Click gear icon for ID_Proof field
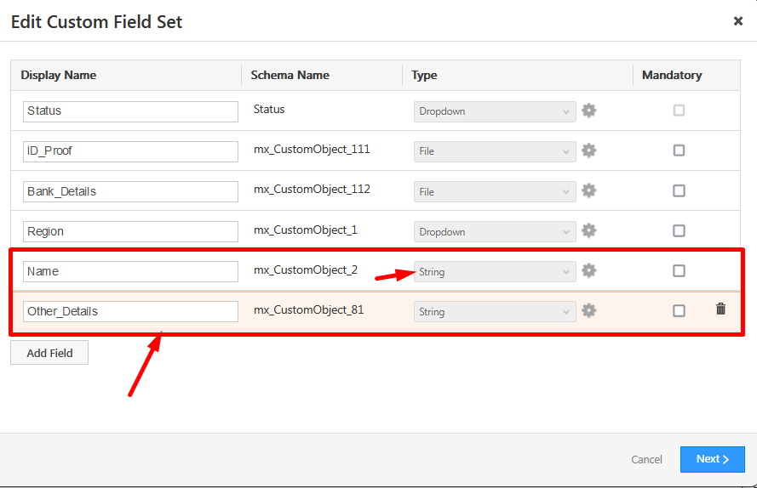This screenshot has width=757, height=488. 588,150
